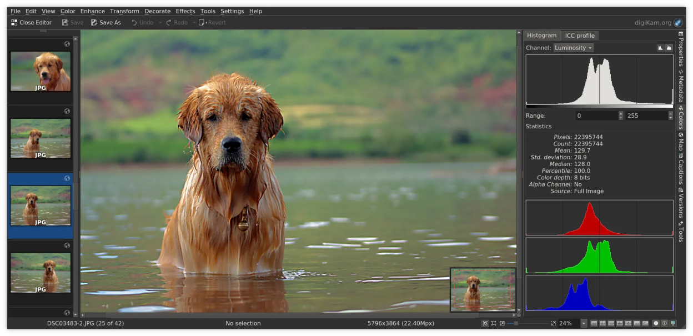This screenshot has width=693, height=336.
Task: Toggle the over-exposure indicator icon
Action: [665, 323]
